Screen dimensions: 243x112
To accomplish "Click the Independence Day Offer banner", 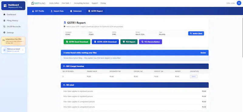I will tap(13, 41).
